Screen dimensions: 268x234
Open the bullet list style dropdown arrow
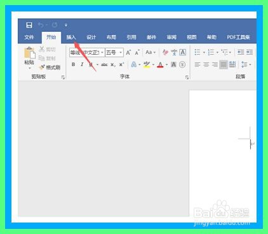204,52
